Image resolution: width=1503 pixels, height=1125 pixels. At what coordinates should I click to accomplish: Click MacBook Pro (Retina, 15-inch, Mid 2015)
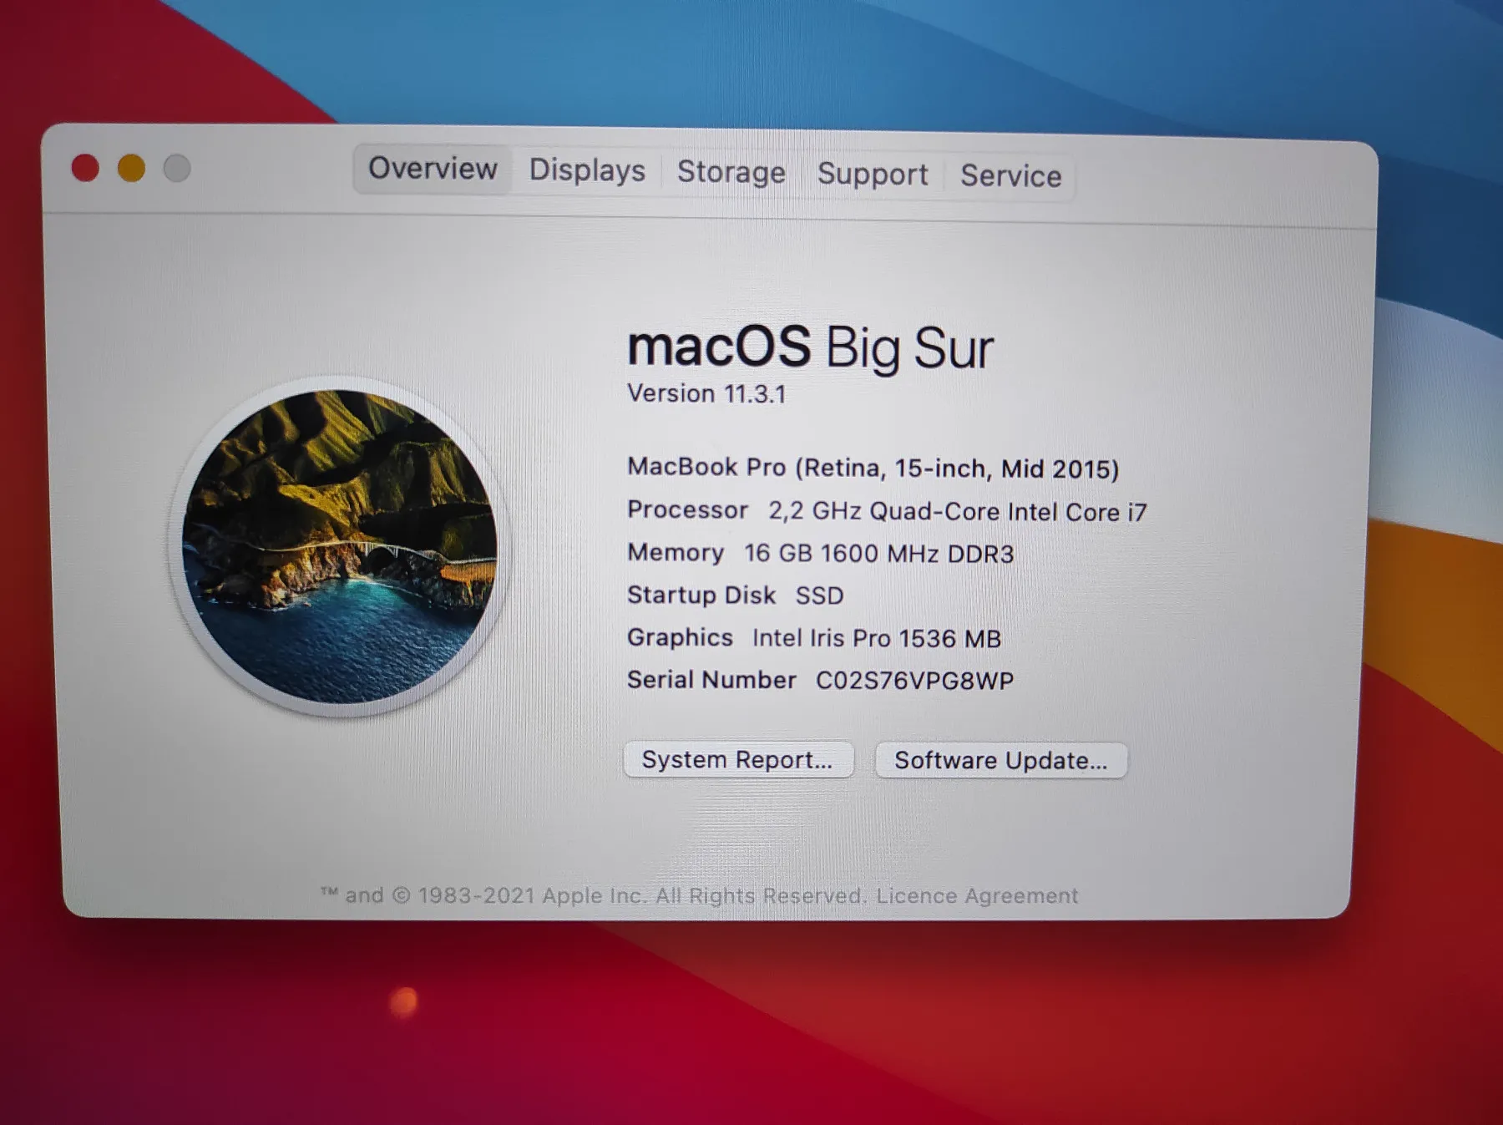tap(873, 468)
